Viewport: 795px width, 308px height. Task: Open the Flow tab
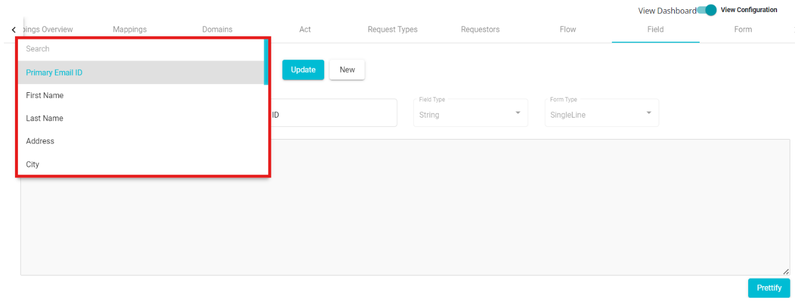tap(567, 29)
